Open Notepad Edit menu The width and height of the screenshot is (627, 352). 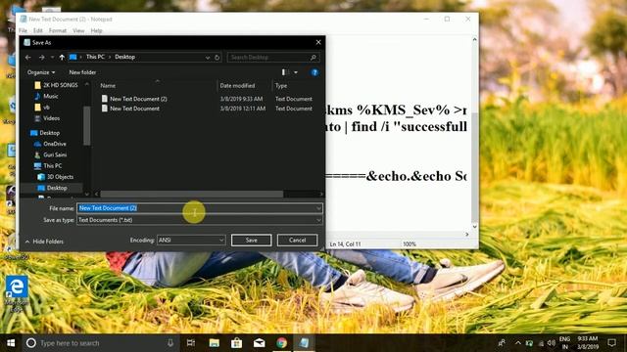38,30
